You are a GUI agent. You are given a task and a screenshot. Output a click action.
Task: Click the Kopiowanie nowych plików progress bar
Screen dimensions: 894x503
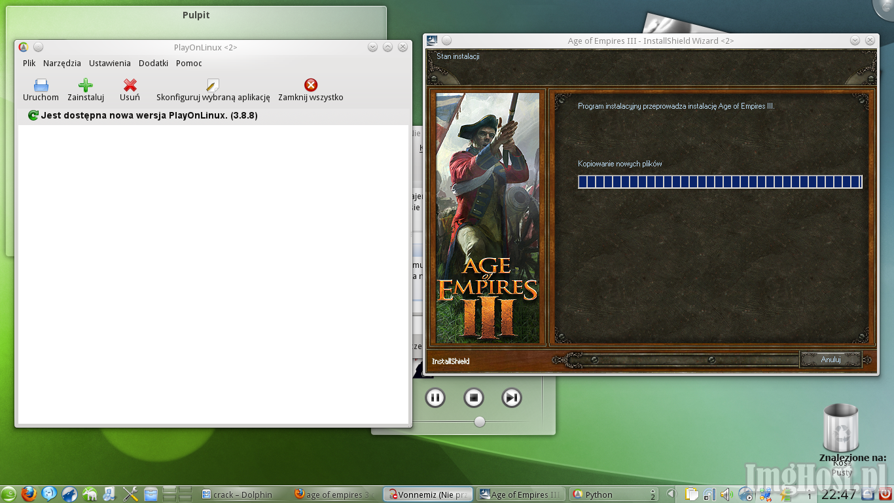pyautogui.click(x=720, y=181)
